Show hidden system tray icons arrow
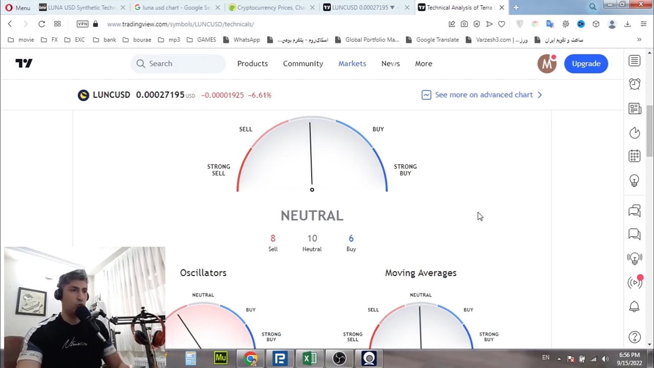This screenshot has width=654, height=368. [x=559, y=358]
